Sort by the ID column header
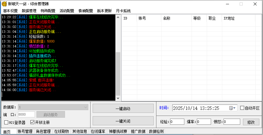Screen dimensions: 263x135 (129, 19)
